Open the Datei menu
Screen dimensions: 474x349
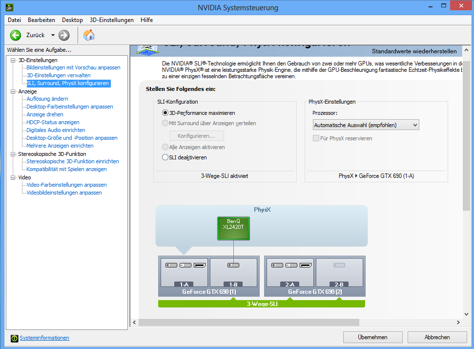pos(15,20)
